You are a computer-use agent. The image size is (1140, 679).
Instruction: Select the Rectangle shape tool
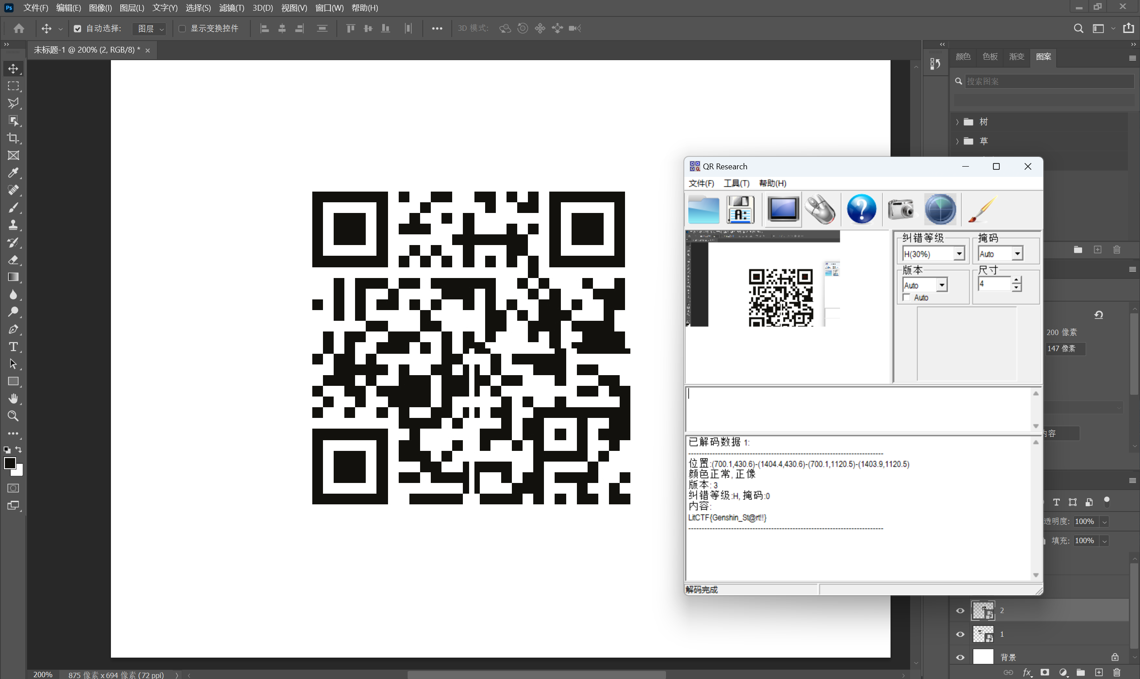tap(13, 381)
